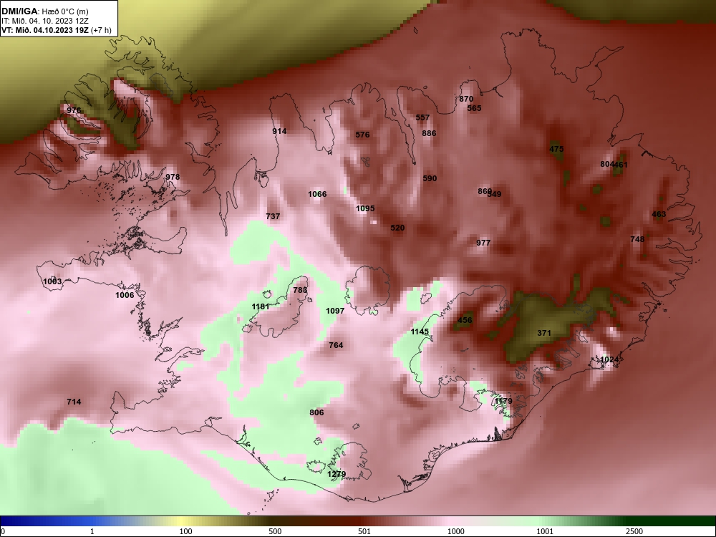
Task: Click the 463 map value
Action: 659,215
